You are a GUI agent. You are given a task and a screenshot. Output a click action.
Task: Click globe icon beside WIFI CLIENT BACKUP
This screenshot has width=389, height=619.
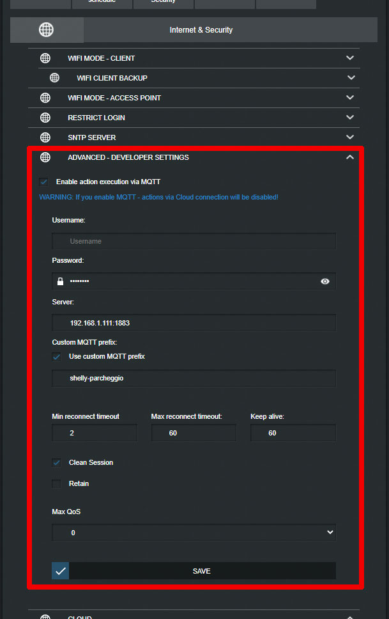55,78
